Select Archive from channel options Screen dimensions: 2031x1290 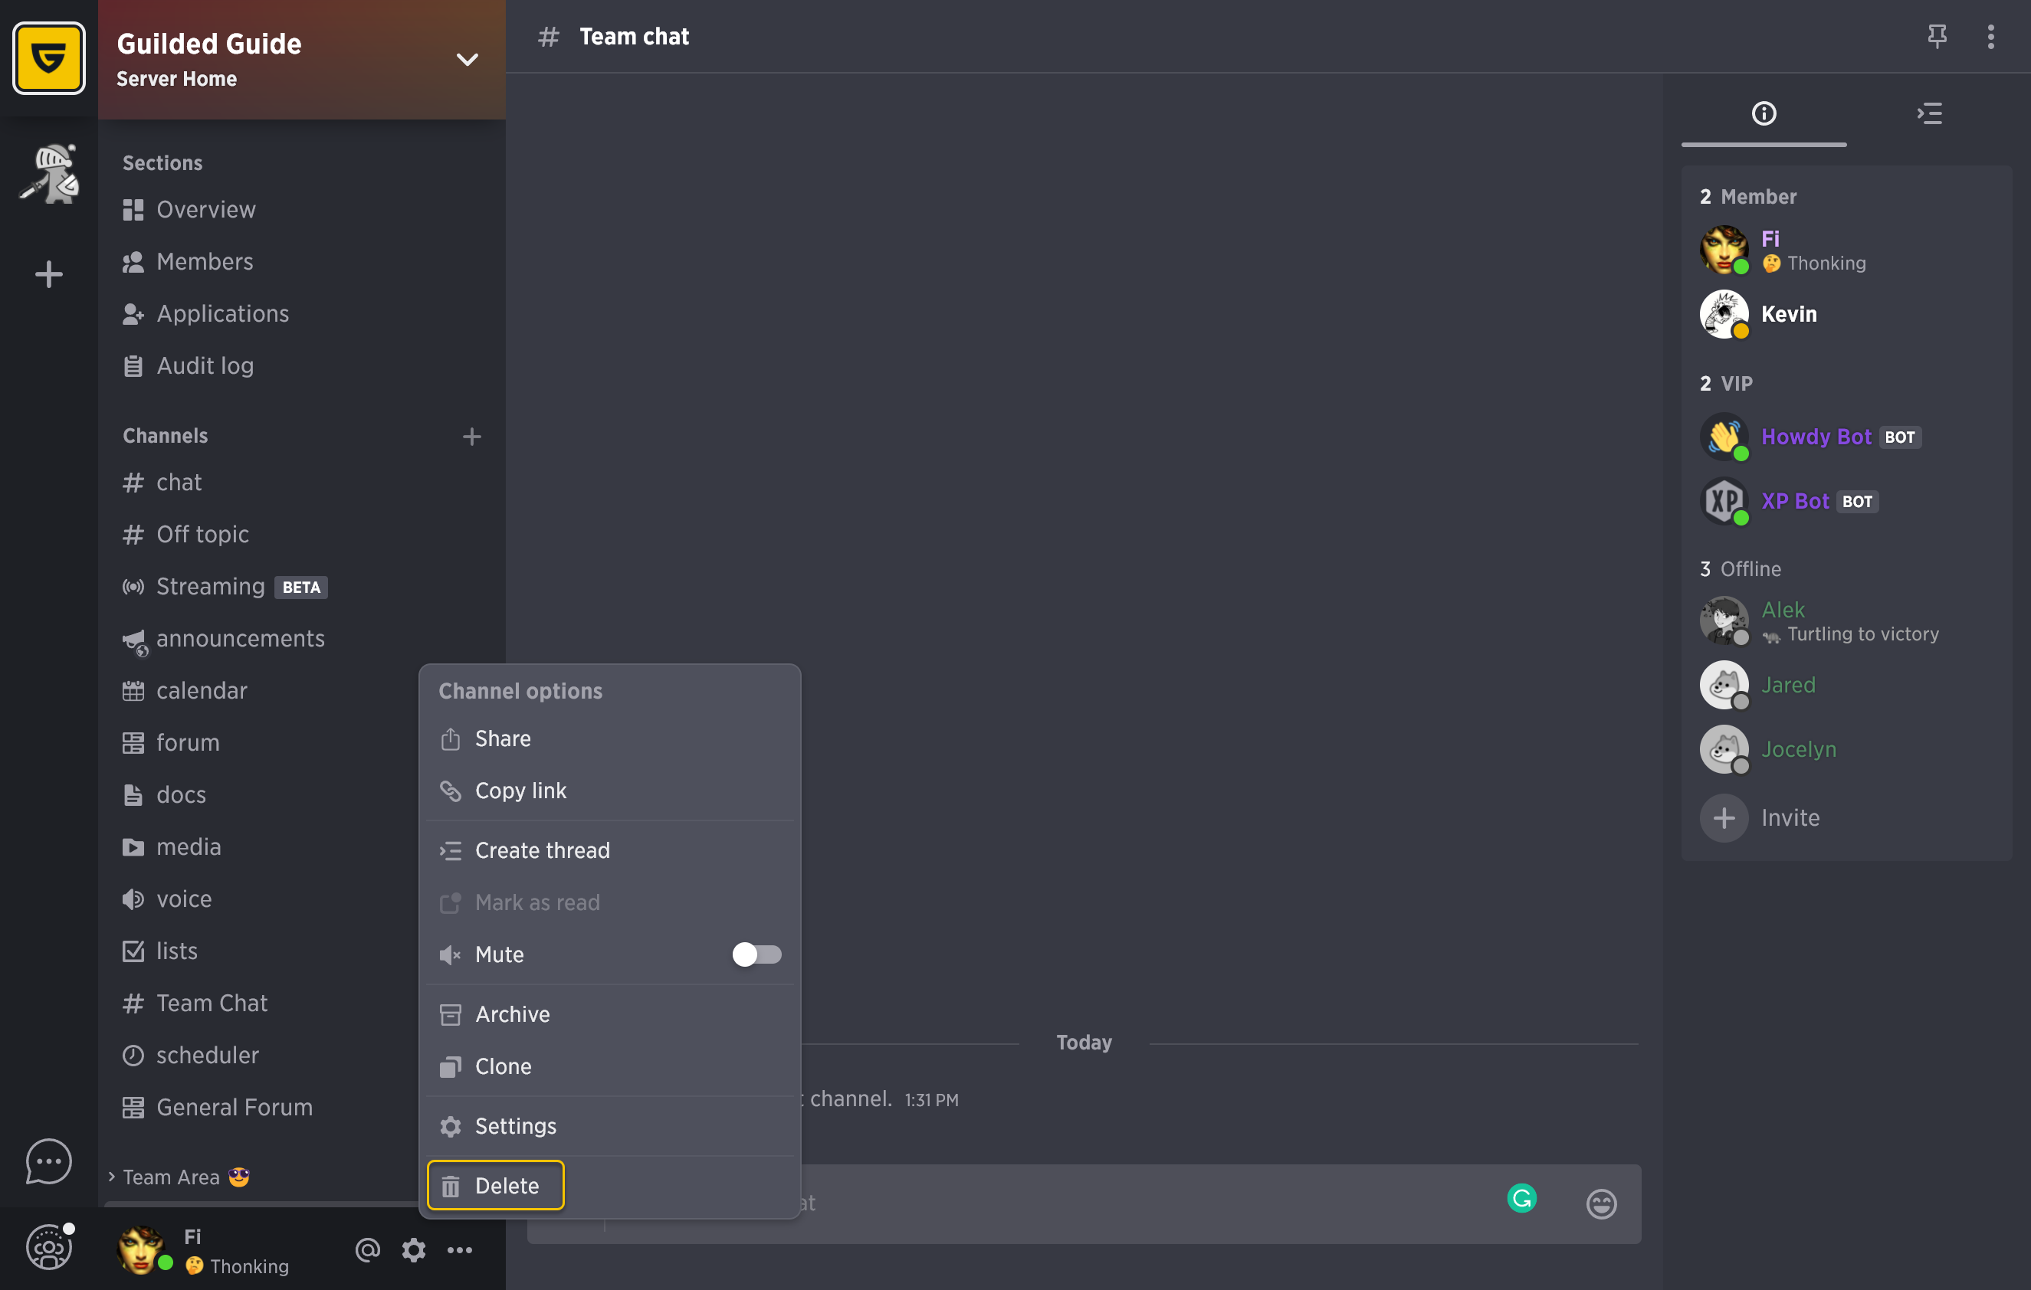pos(512,1015)
